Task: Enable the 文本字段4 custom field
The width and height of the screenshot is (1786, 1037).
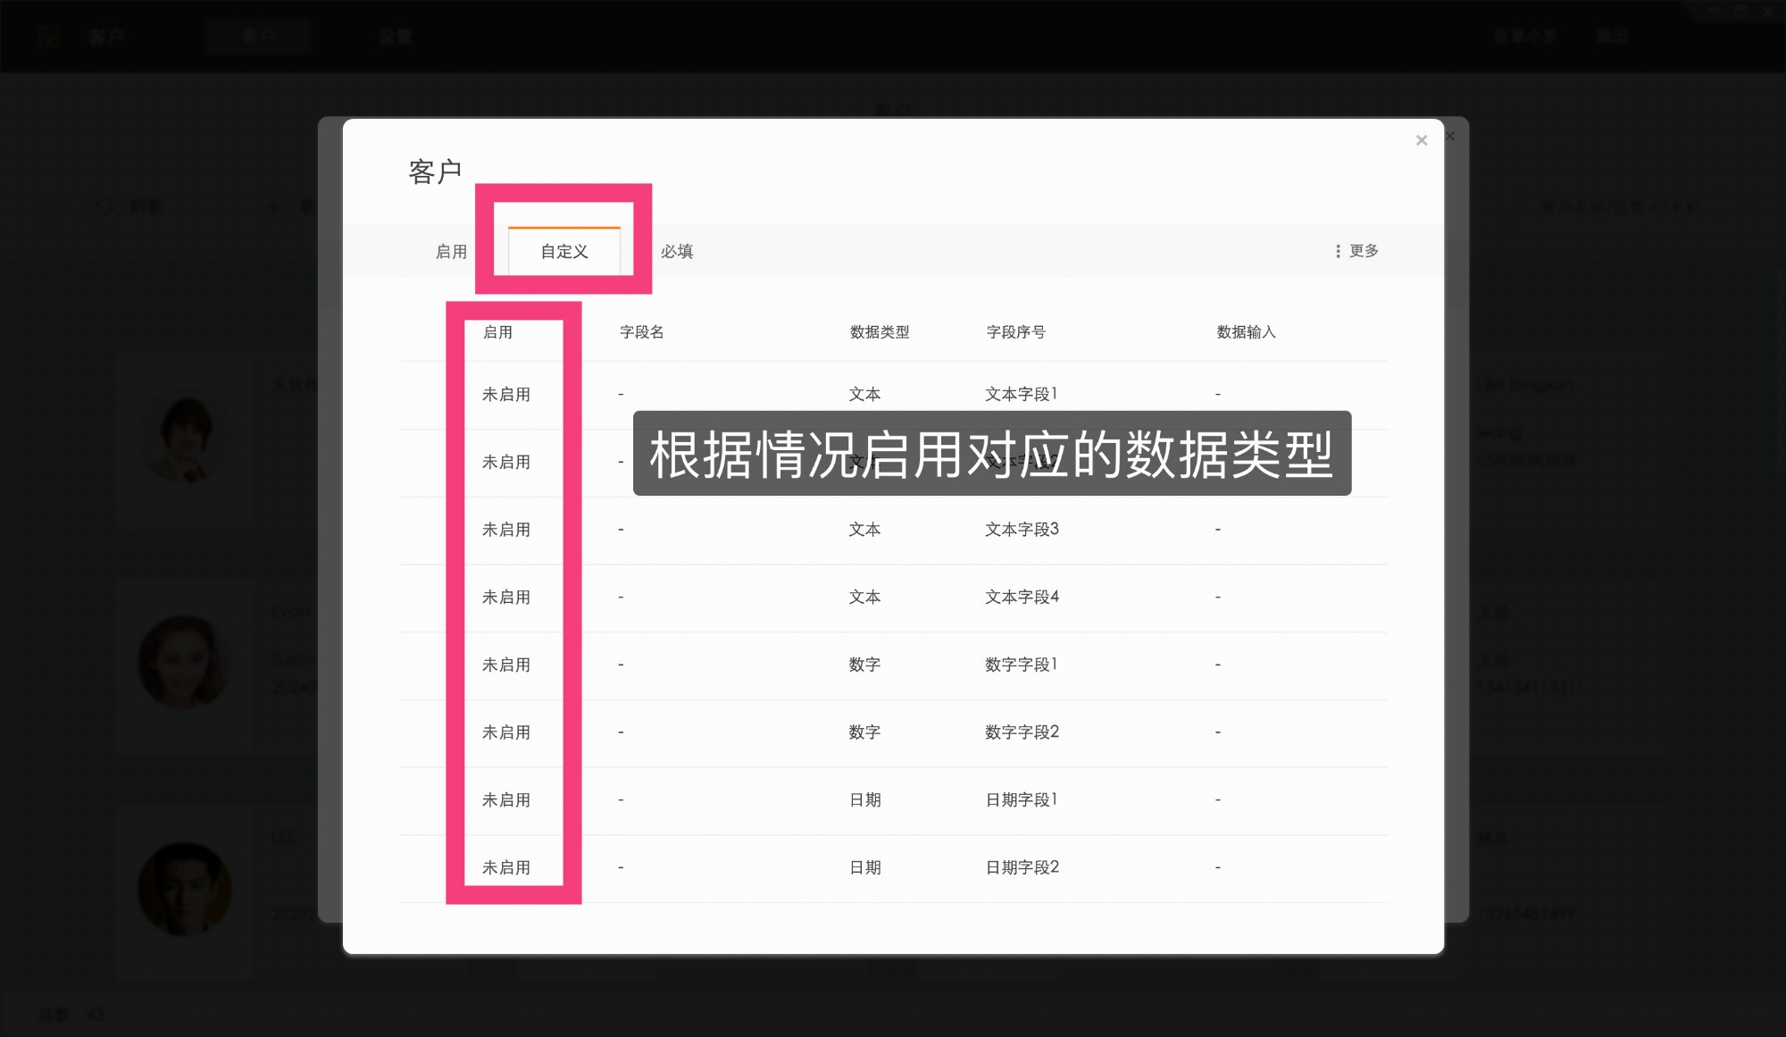Action: 506,597
